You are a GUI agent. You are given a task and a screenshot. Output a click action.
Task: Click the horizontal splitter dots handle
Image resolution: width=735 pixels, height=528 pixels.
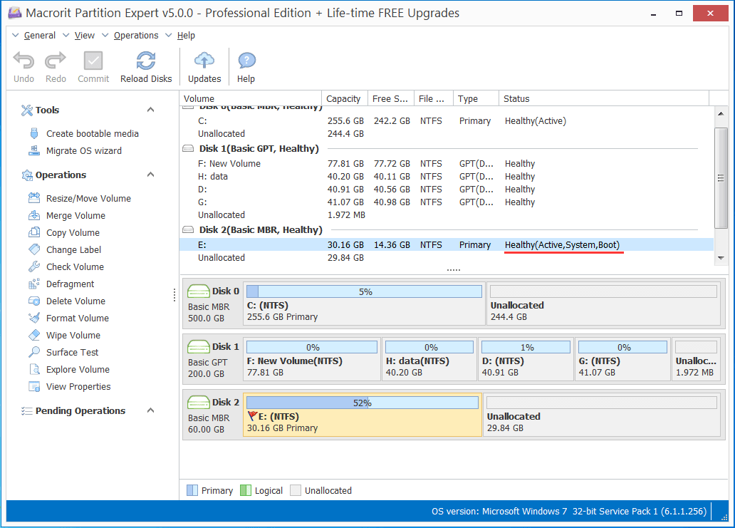453,270
